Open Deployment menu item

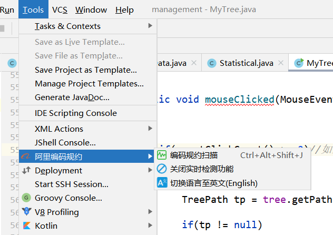coord(87,171)
